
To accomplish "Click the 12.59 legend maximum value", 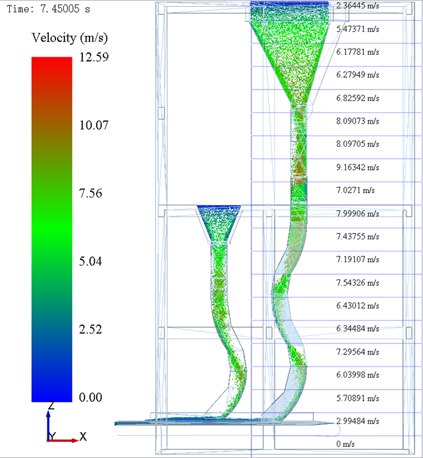I will (94, 57).
